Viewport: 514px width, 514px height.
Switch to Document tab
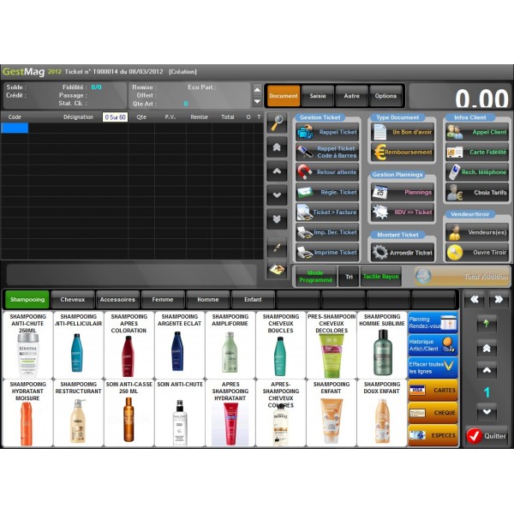click(x=284, y=96)
